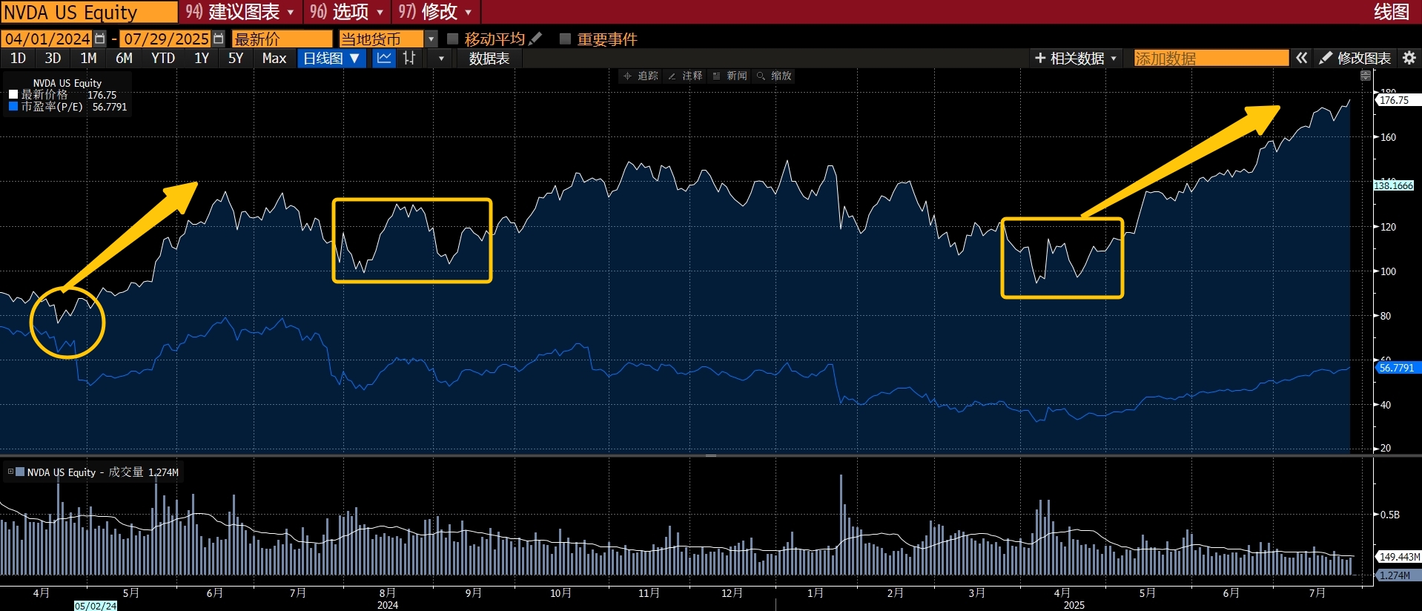
Task: Edit moving average settings with pencil icon
Action: coord(536,39)
